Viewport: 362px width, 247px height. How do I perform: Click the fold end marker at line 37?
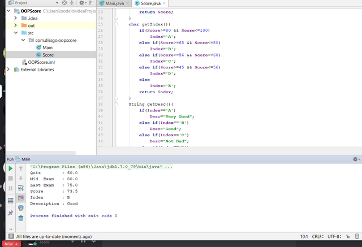[x=116, y=98]
